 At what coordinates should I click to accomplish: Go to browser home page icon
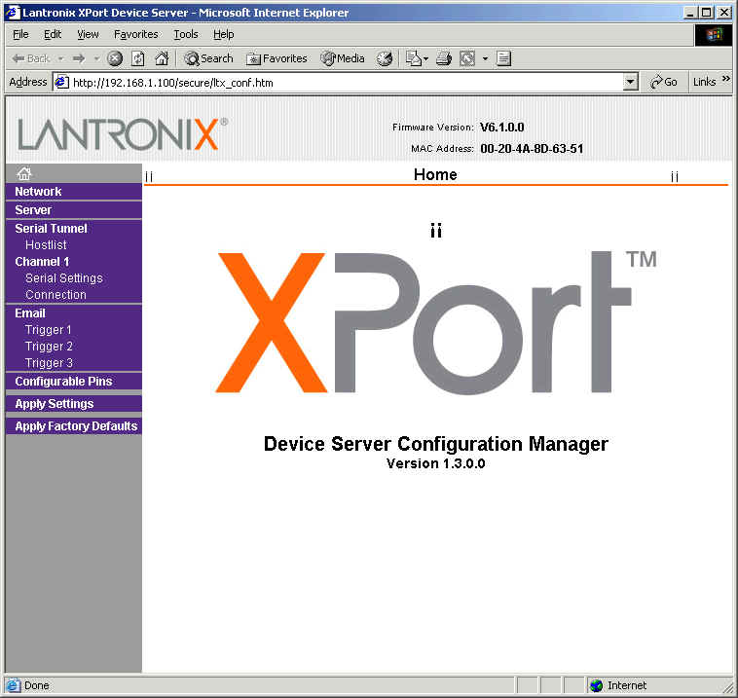[x=162, y=58]
